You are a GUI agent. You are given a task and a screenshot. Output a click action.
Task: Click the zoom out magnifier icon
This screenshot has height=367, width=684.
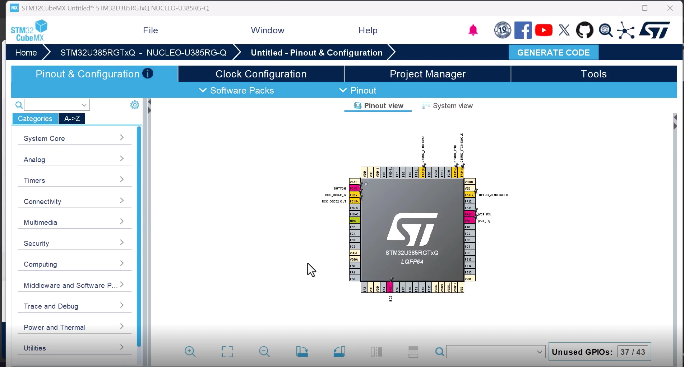pyautogui.click(x=264, y=352)
